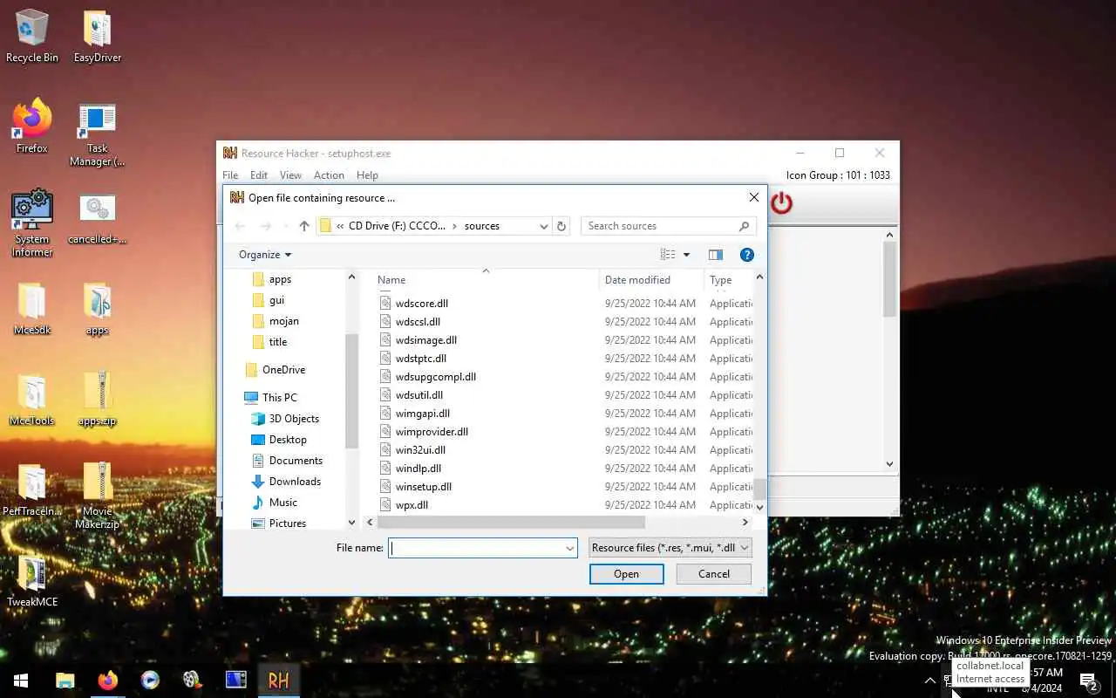Select the win32ui.dll file
The image size is (1116, 698).
[x=420, y=450]
